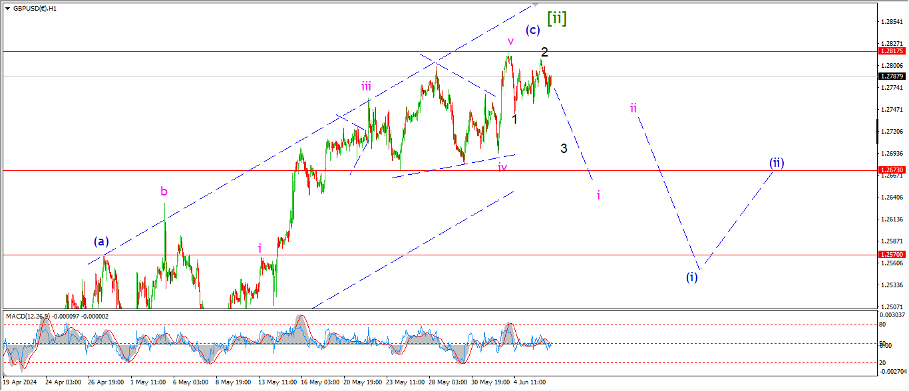Click the 1.25700 red price tag
This screenshot has width=909, height=391.
(891, 255)
